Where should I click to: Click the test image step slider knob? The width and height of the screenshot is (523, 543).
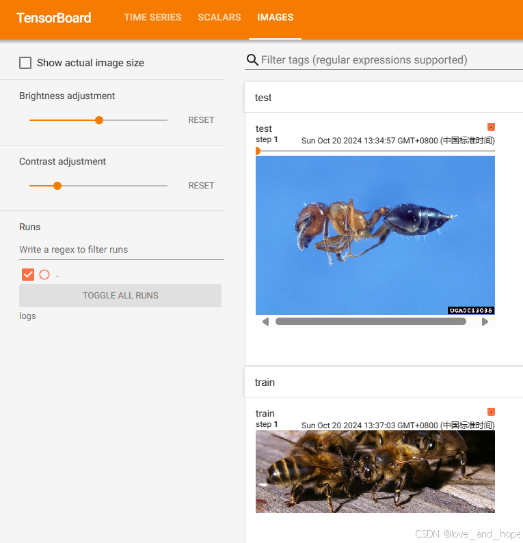pos(258,151)
